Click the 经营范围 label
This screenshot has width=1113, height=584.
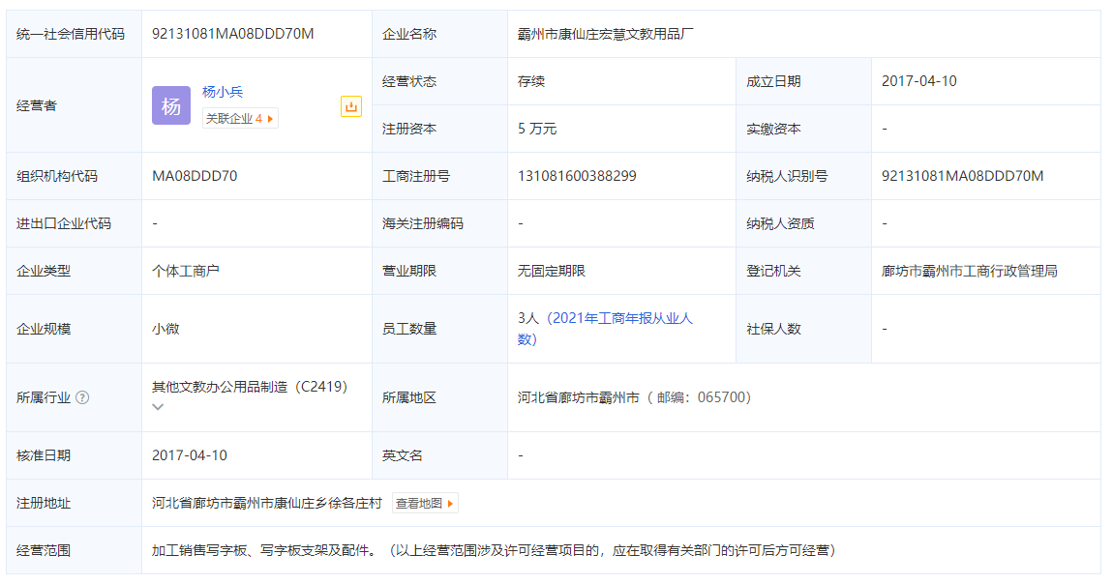coord(44,551)
